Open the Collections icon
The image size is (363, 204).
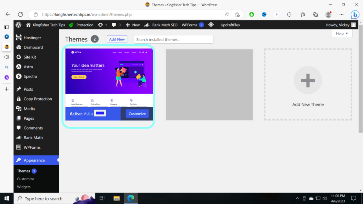pyautogui.click(x=315, y=14)
